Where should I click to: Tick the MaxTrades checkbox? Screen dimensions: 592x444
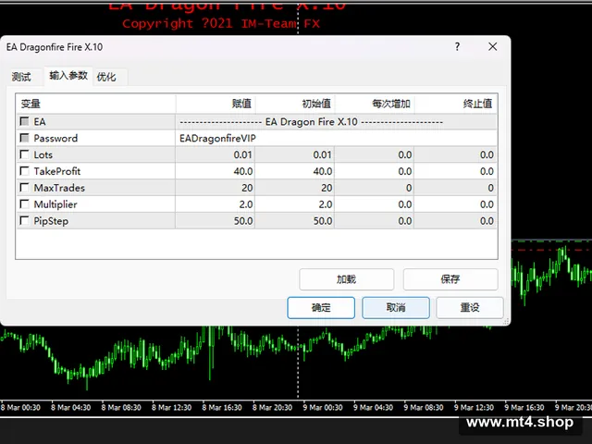(25, 188)
